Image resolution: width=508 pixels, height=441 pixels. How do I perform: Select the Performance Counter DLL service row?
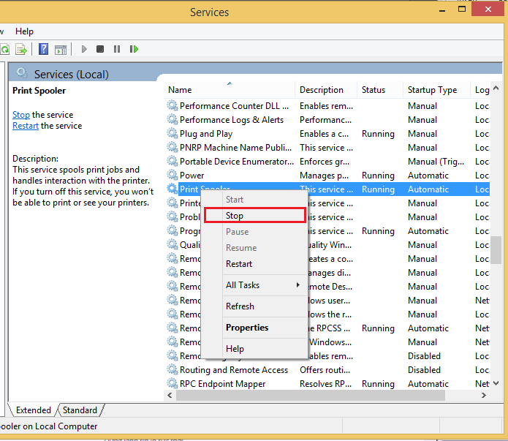(327, 106)
